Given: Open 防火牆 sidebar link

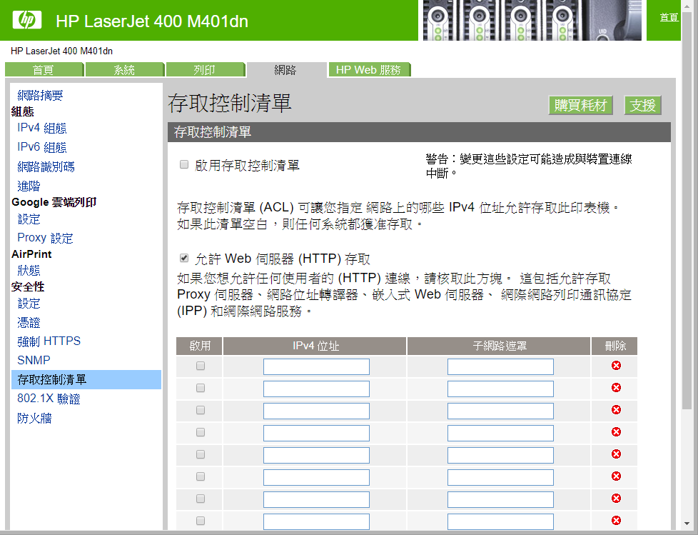Looking at the screenshot, I should click(34, 419).
